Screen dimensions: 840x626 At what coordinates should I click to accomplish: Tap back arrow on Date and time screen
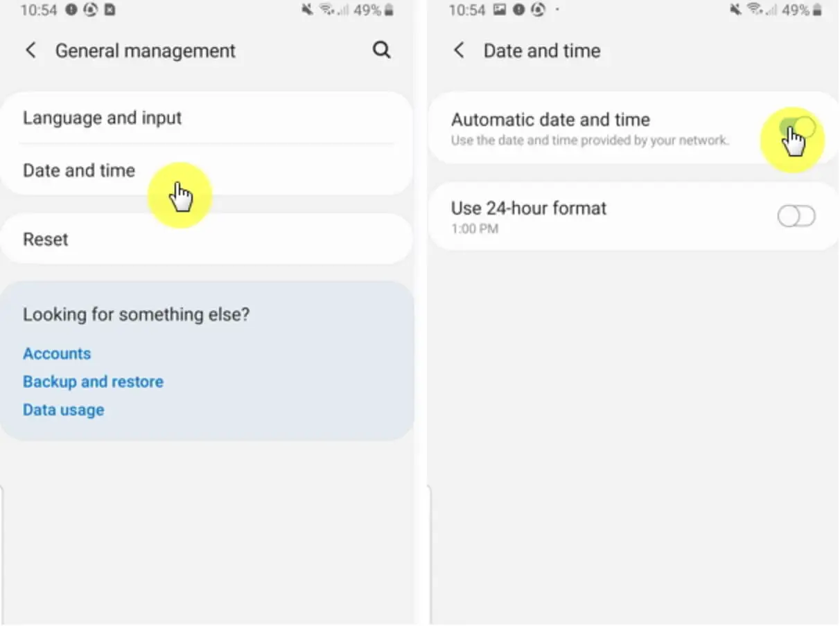[x=459, y=50]
